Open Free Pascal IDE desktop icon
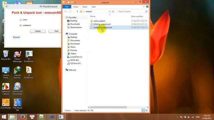This screenshot has width=214, height=120. pos(17,105)
